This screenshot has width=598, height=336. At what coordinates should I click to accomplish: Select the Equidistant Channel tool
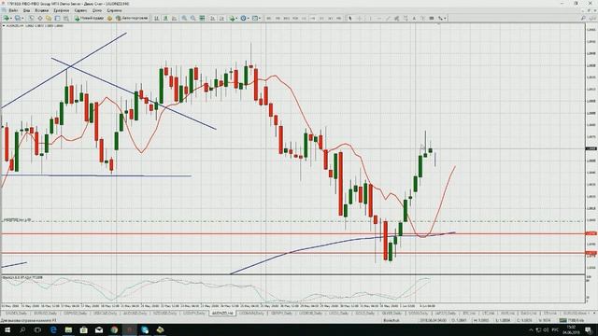pyautogui.click(x=396, y=18)
